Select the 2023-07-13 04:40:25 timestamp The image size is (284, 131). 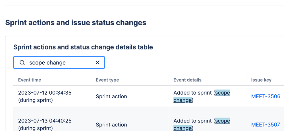click(45, 121)
